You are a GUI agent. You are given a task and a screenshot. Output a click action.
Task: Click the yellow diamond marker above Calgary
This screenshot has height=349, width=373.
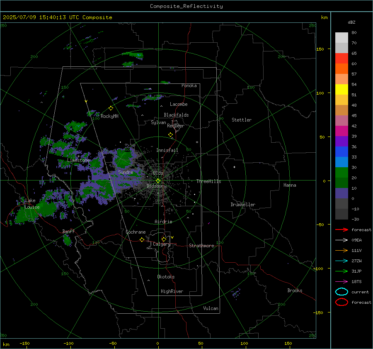pos(164,239)
